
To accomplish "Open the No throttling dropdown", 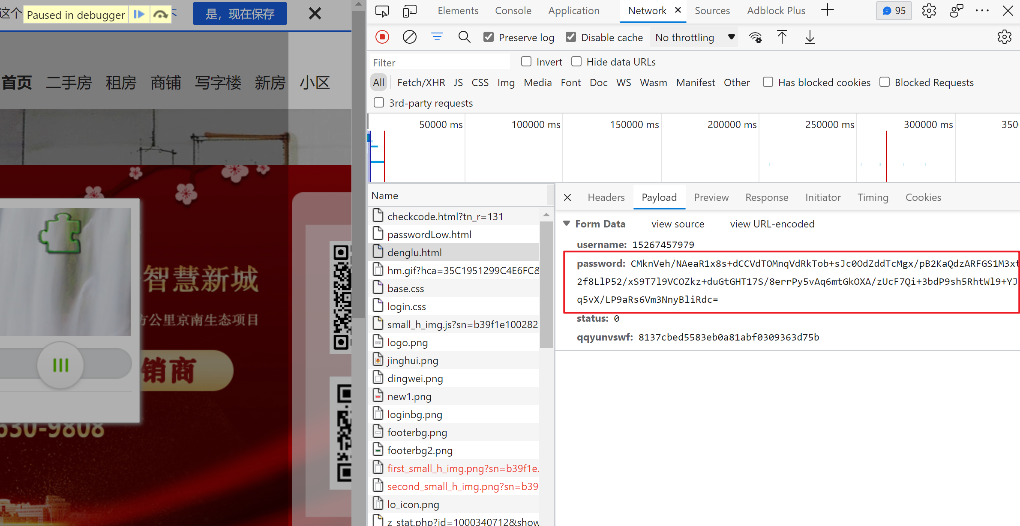I will [693, 37].
